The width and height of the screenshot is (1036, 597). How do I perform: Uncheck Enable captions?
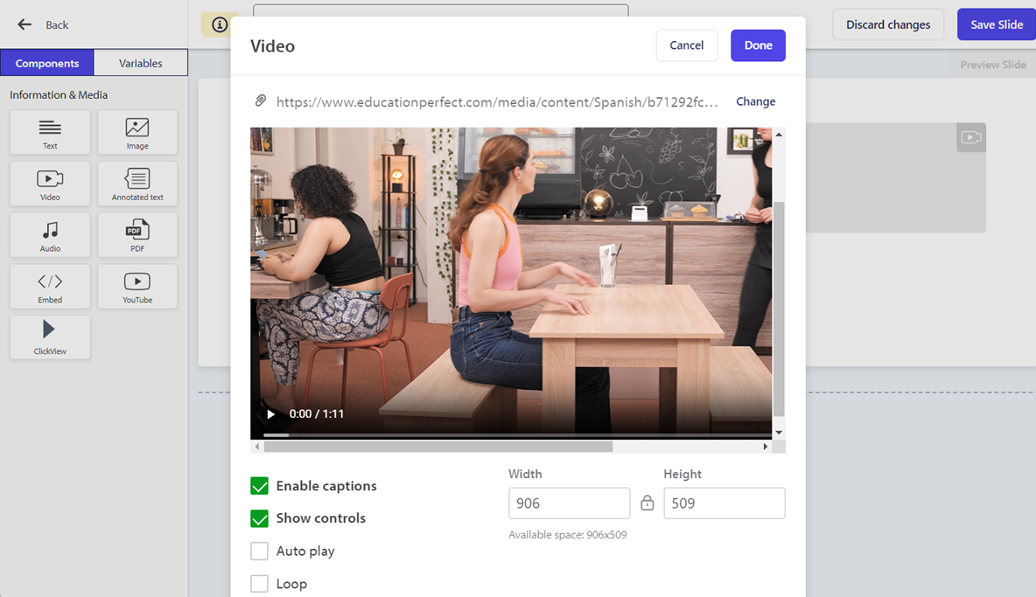click(260, 486)
